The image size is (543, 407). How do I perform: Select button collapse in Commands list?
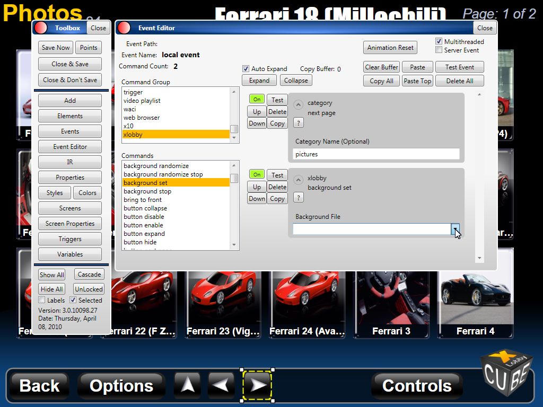click(x=176, y=208)
